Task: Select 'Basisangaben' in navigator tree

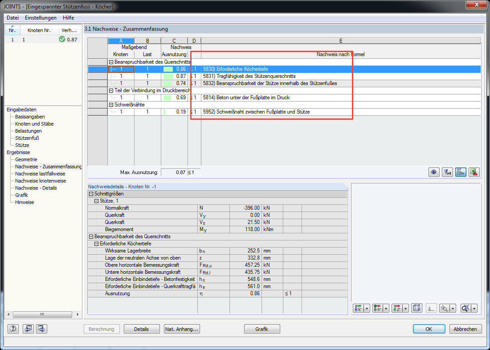Action: tap(30, 117)
